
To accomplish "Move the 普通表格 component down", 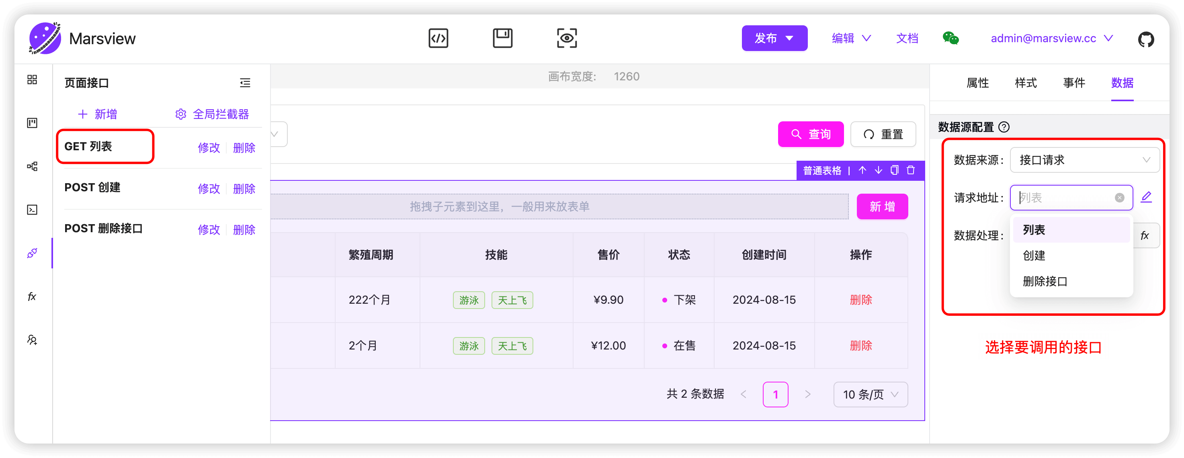I will [878, 170].
